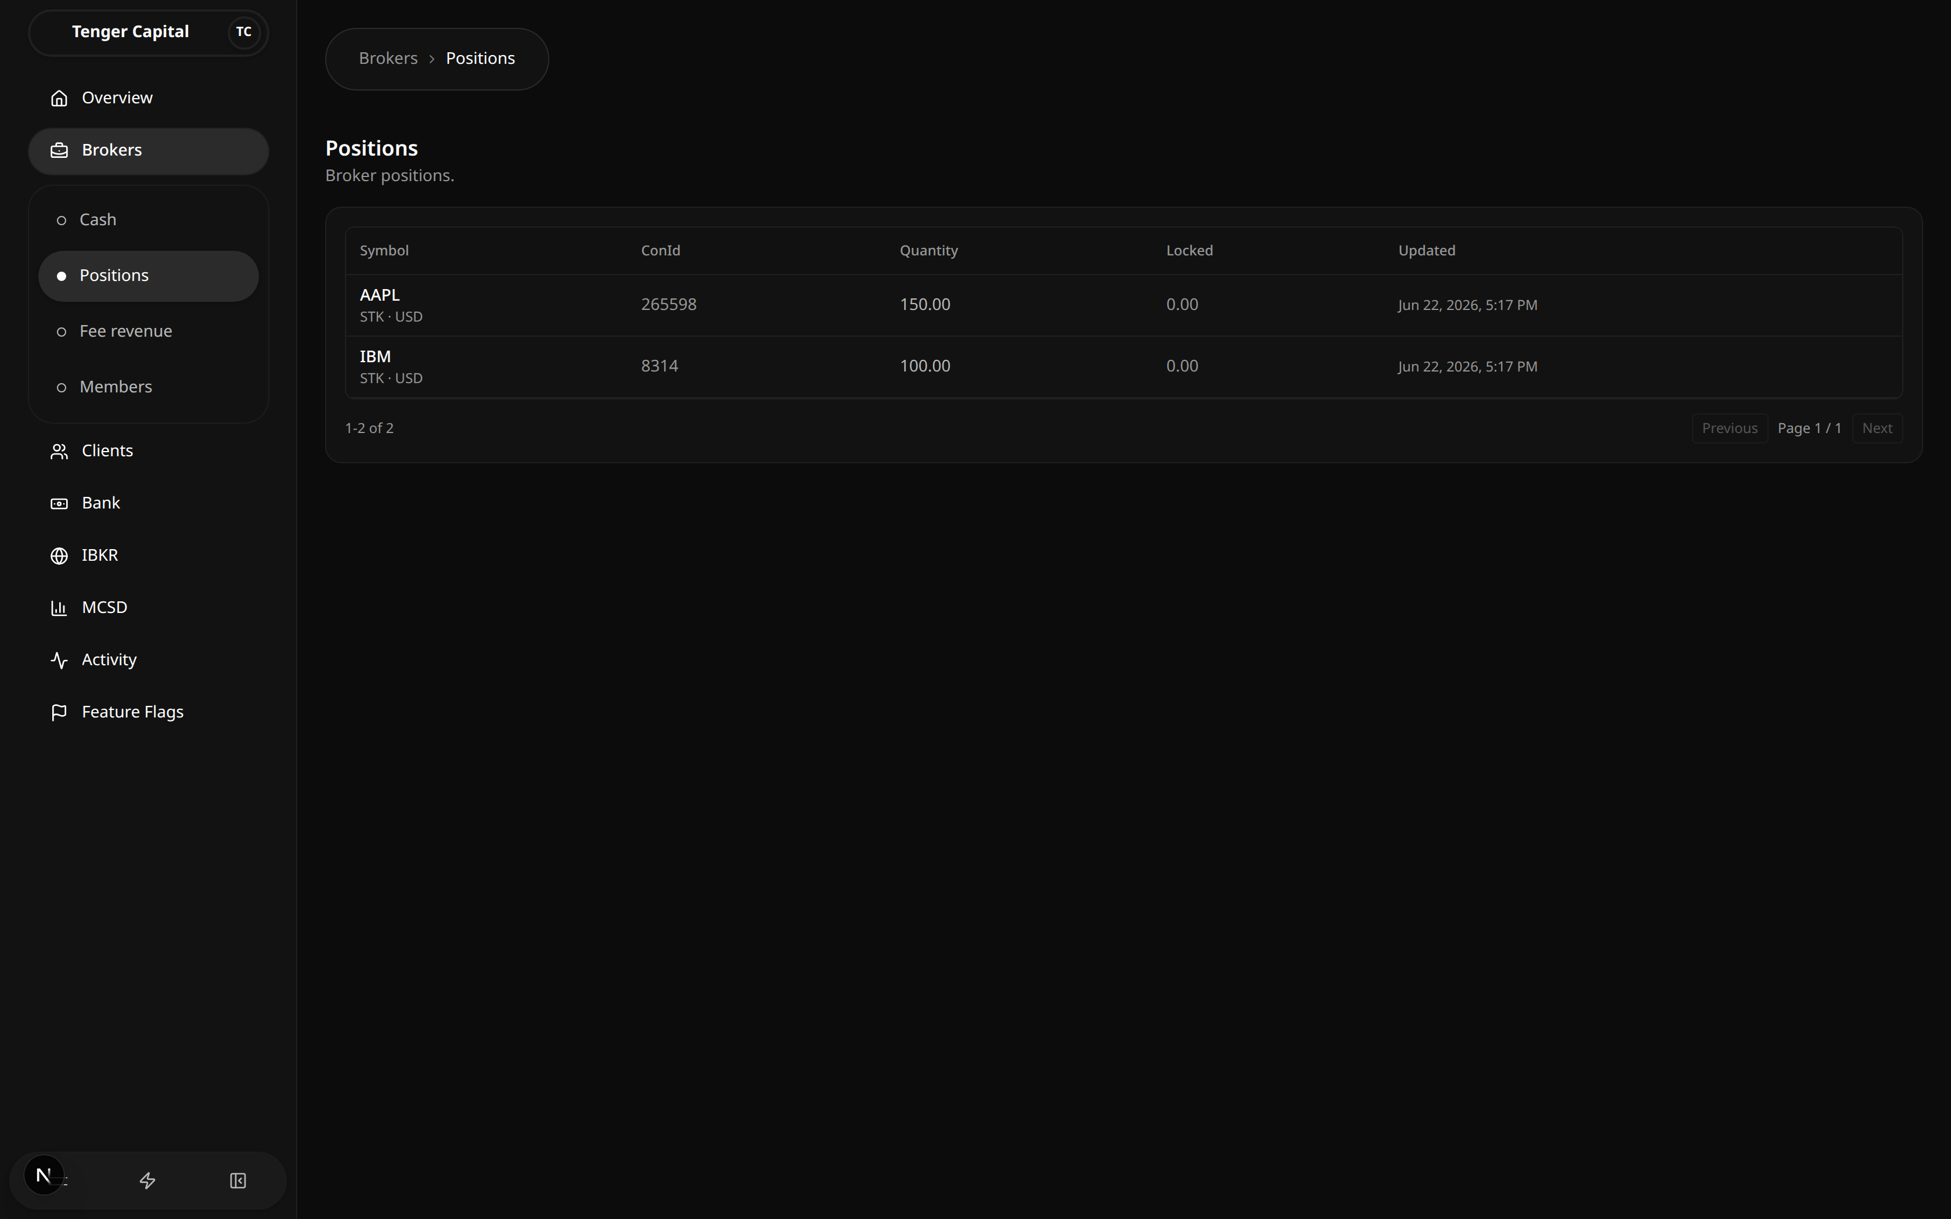Click the Updated column header
The height and width of the screenshot is (1219, 1951).
click(x=1426, y=251)
